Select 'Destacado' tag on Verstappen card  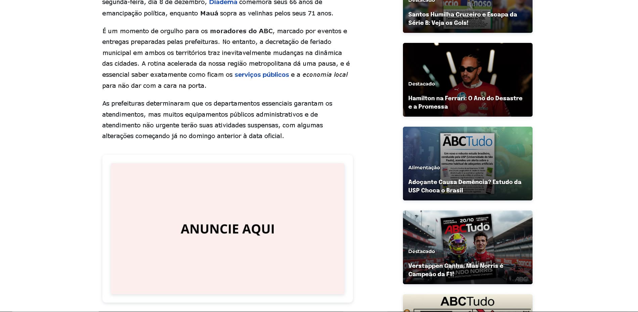[x=421, y=251]
